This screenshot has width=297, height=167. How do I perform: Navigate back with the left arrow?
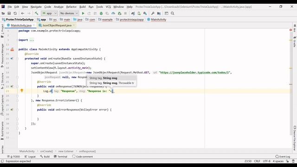(23, 13)
